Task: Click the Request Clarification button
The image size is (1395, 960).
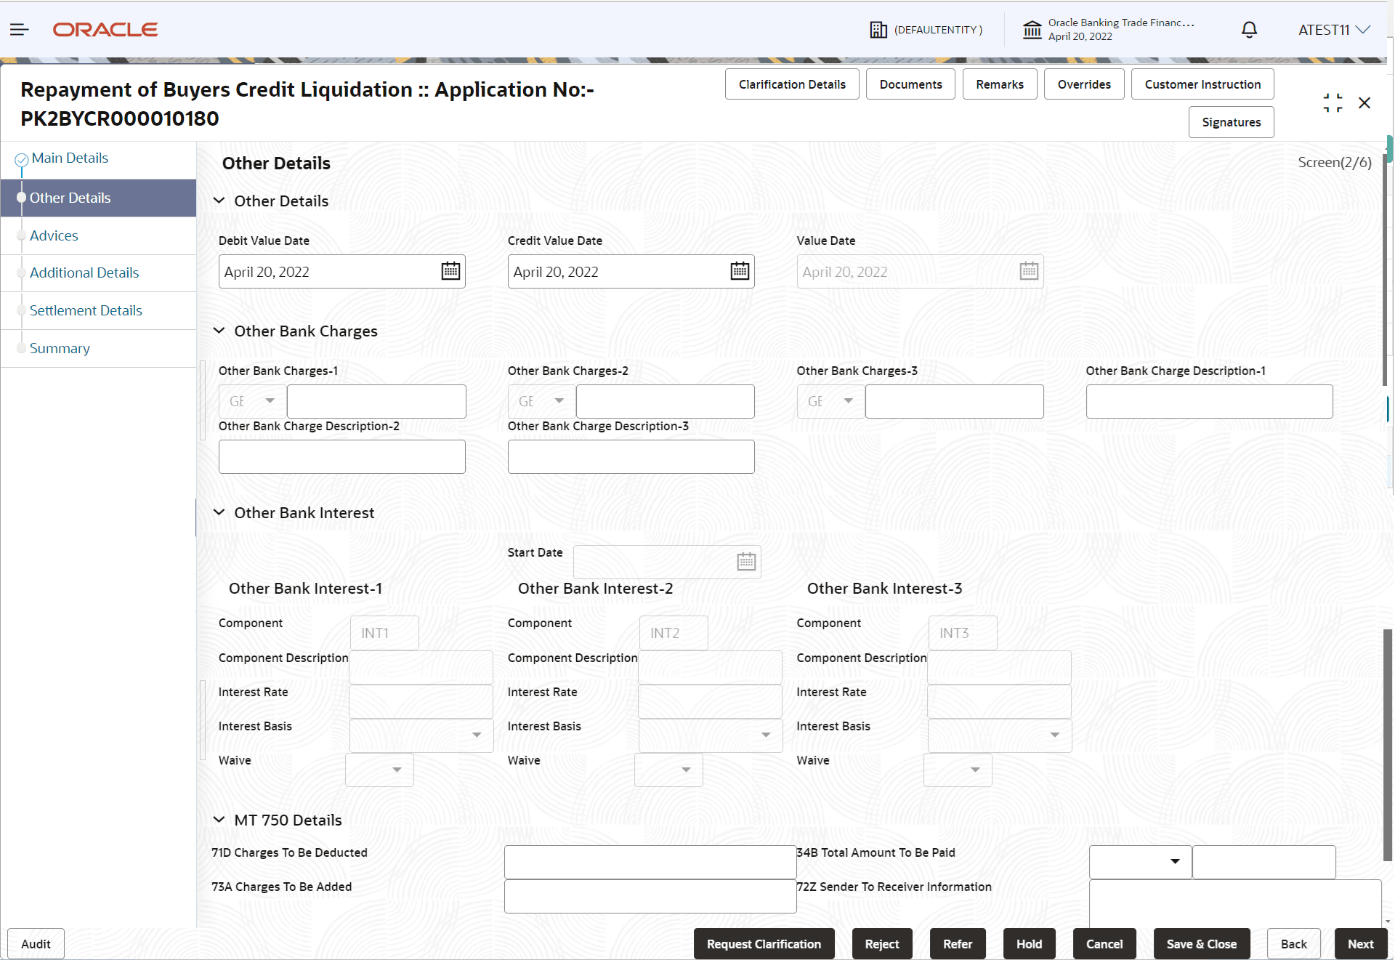Action: 764,944
